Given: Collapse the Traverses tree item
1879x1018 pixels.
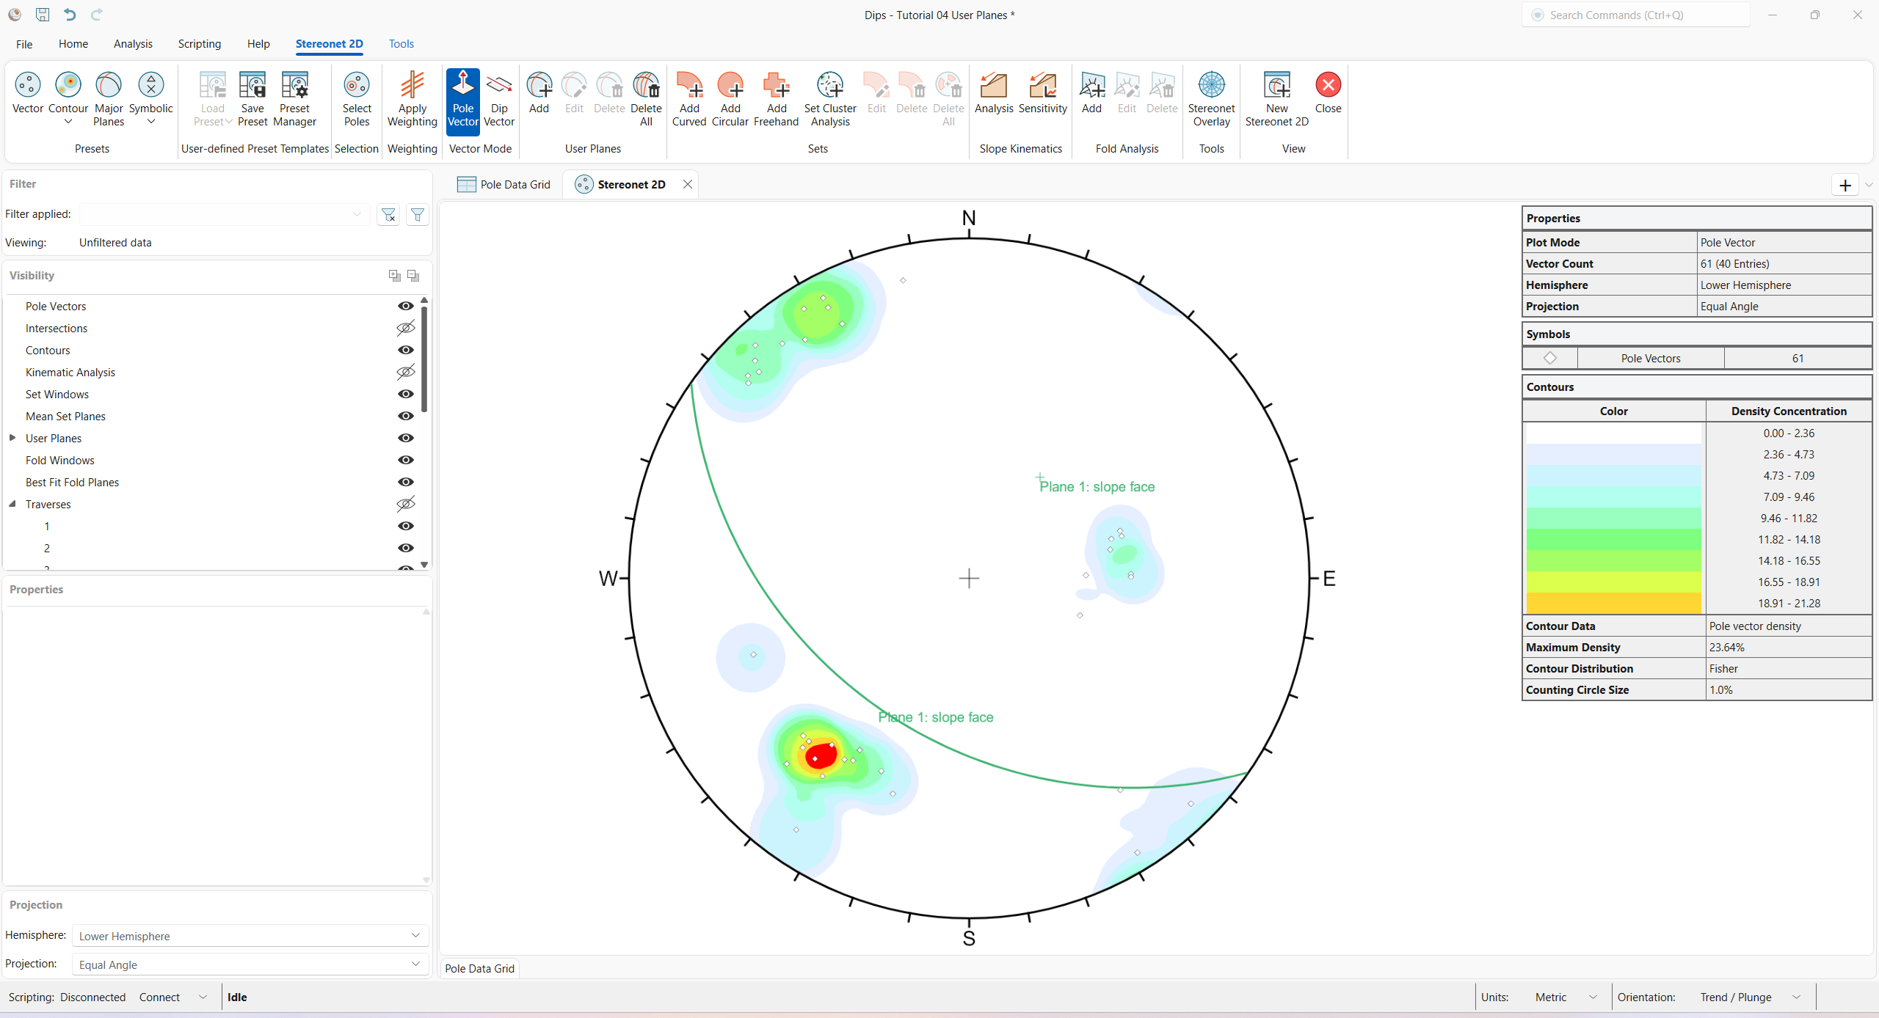Looking at the screenshot, I should 12,504.
